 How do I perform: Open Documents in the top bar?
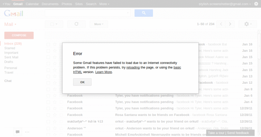pos(50,4)
